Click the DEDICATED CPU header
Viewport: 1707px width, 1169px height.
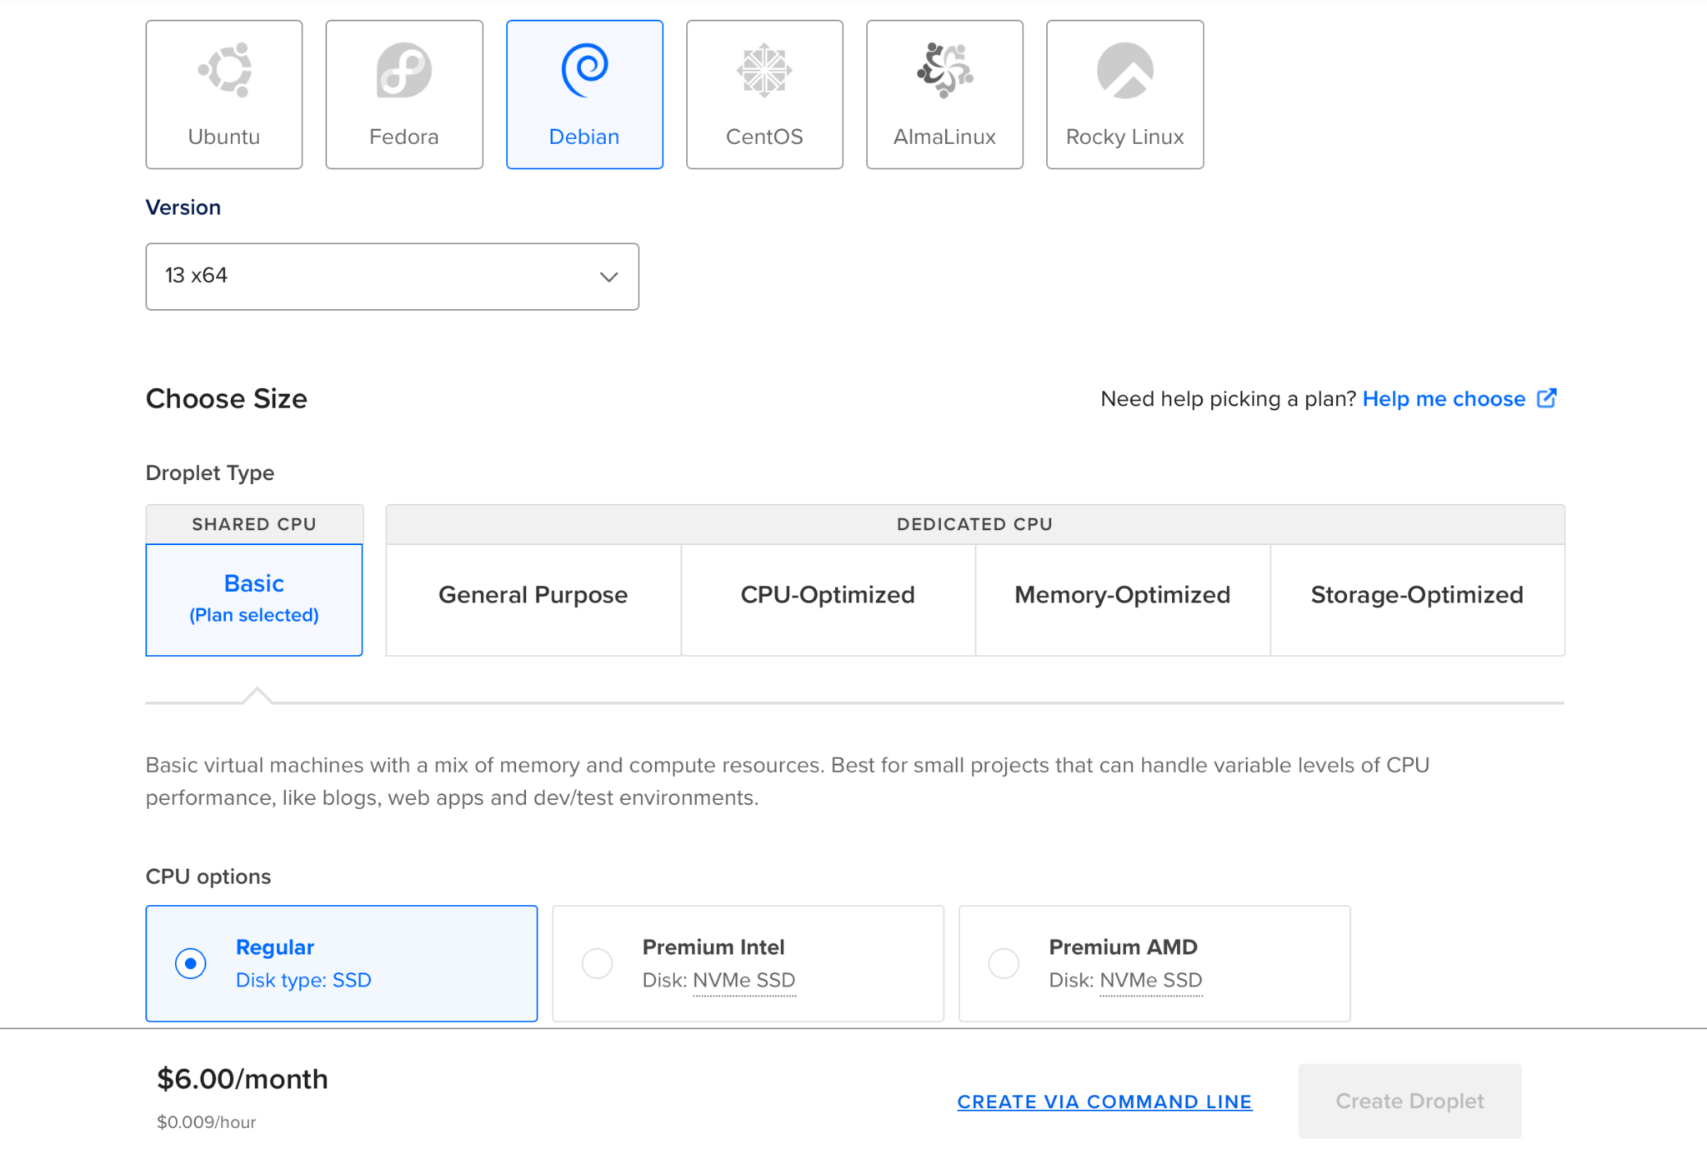(975, 524)
